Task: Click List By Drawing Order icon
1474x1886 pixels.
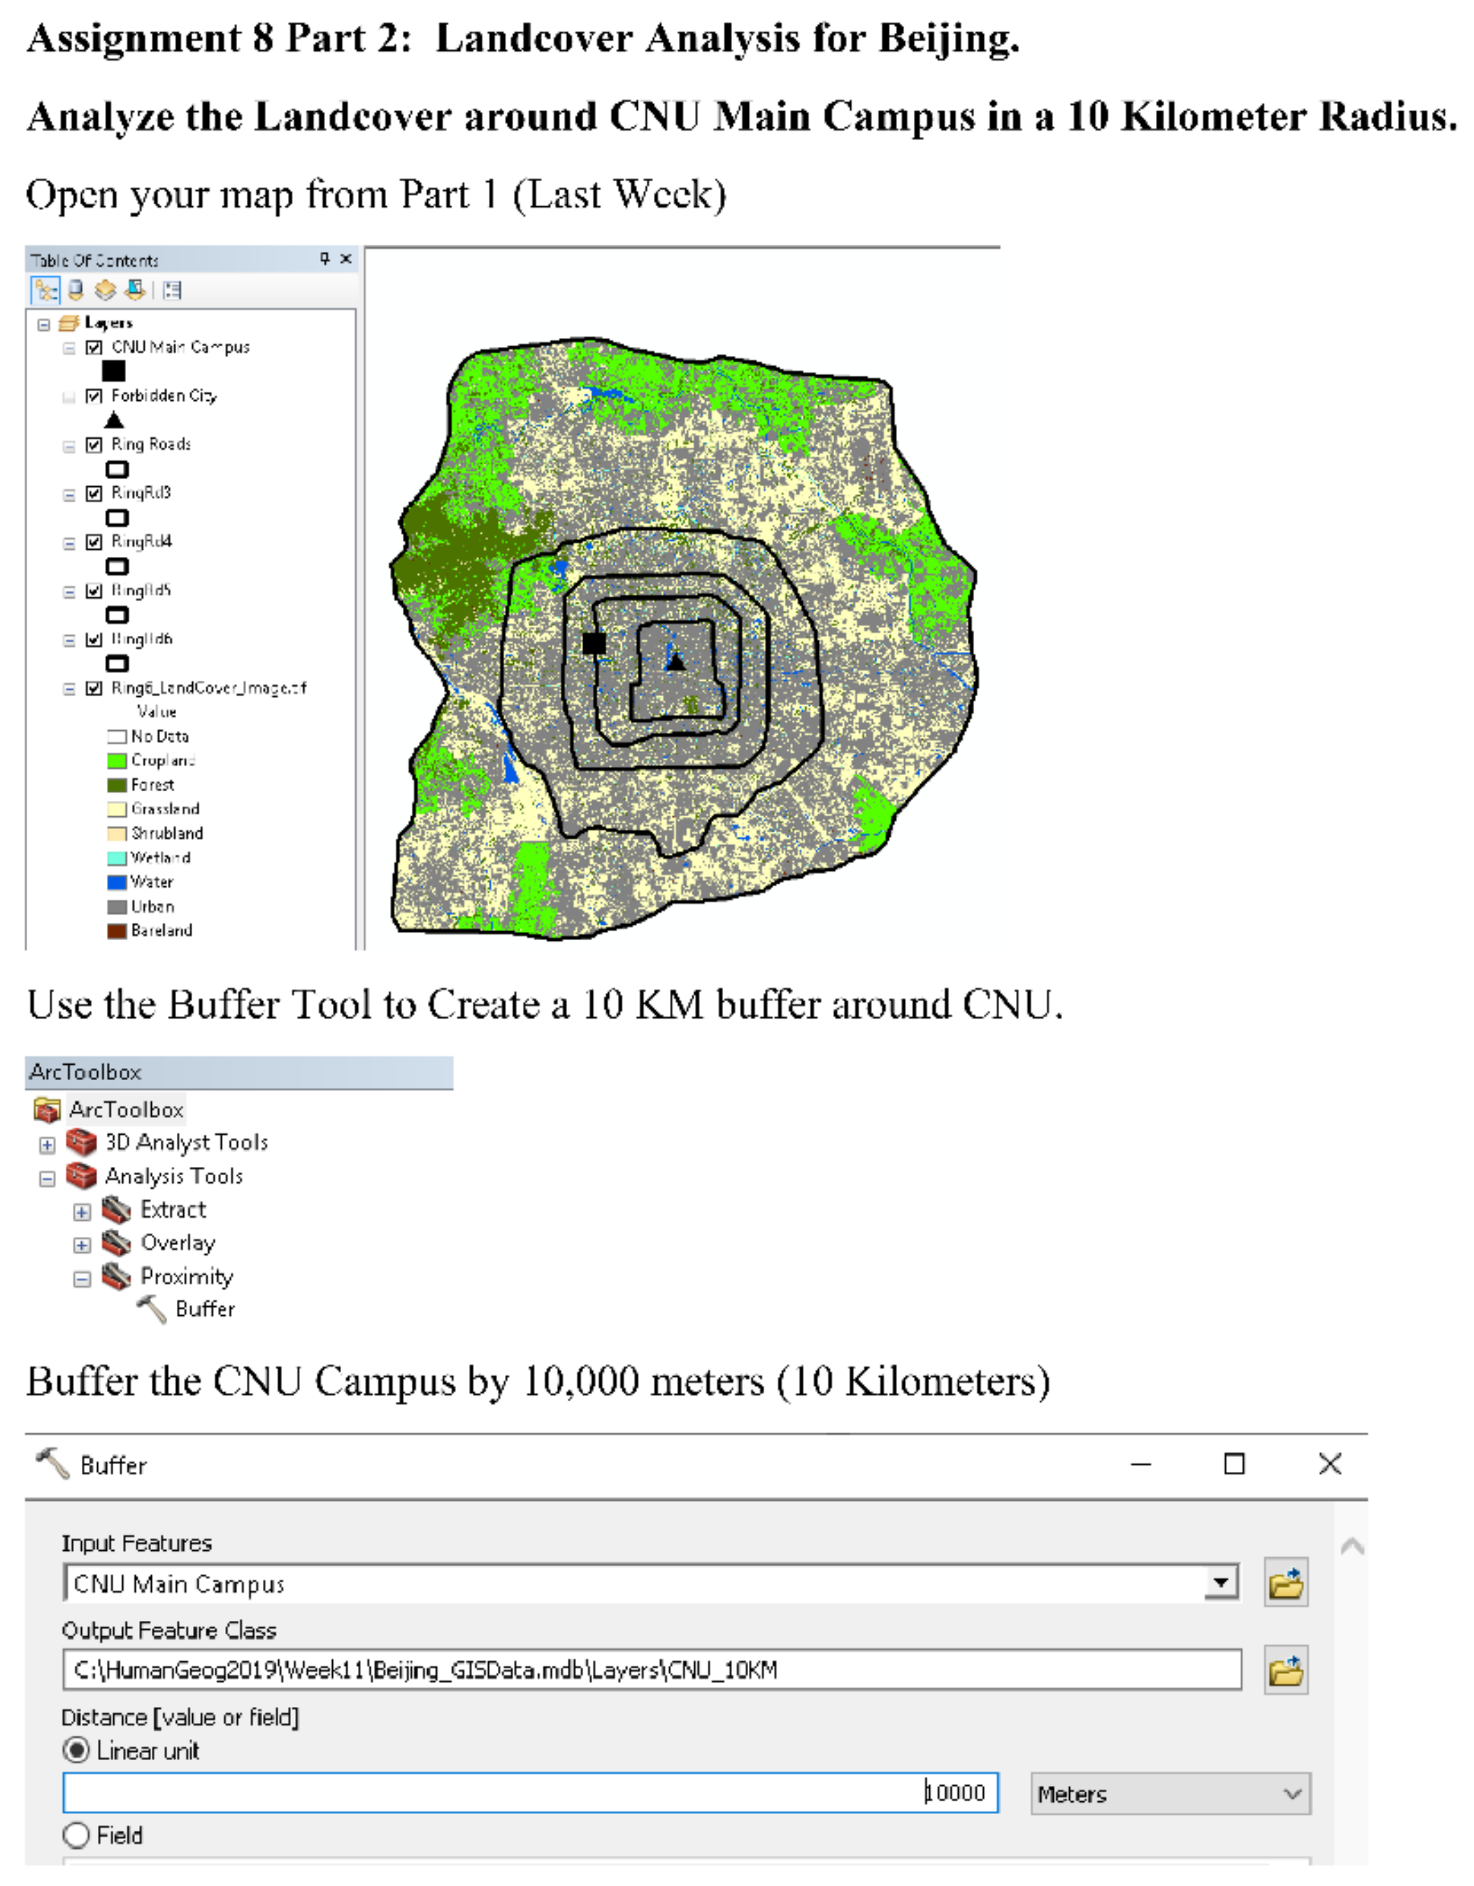Action: tap(45, 290)
